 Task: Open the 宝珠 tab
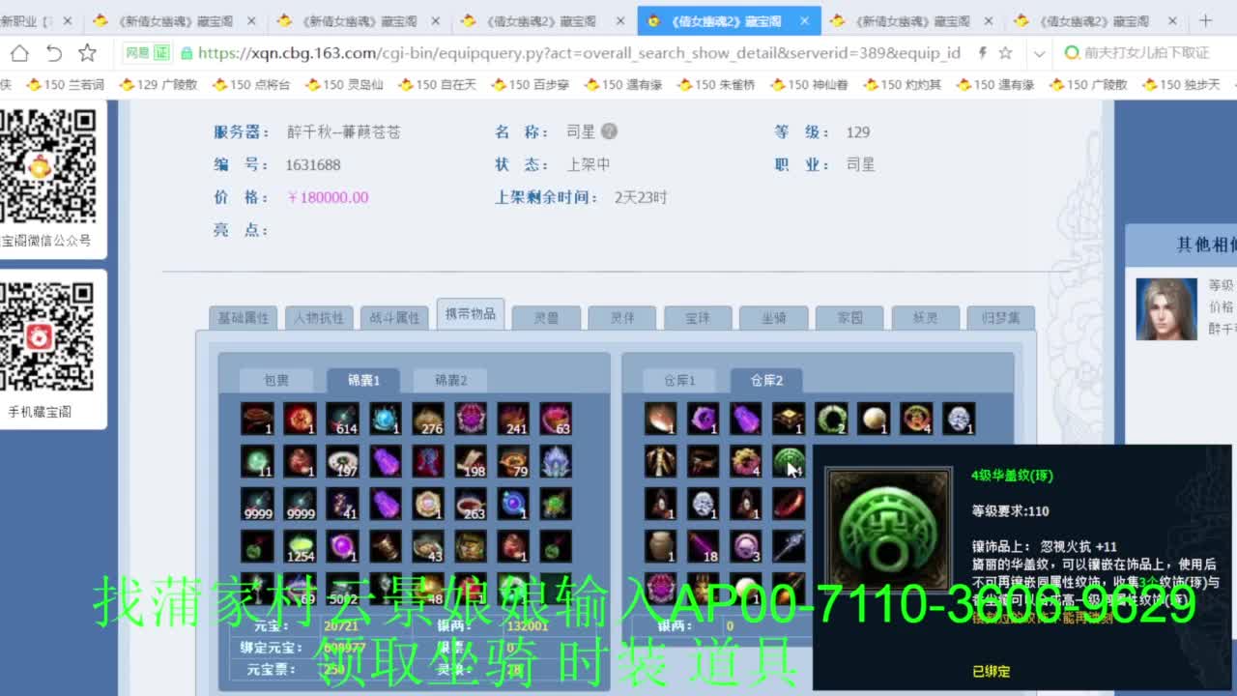pos(698,318)
